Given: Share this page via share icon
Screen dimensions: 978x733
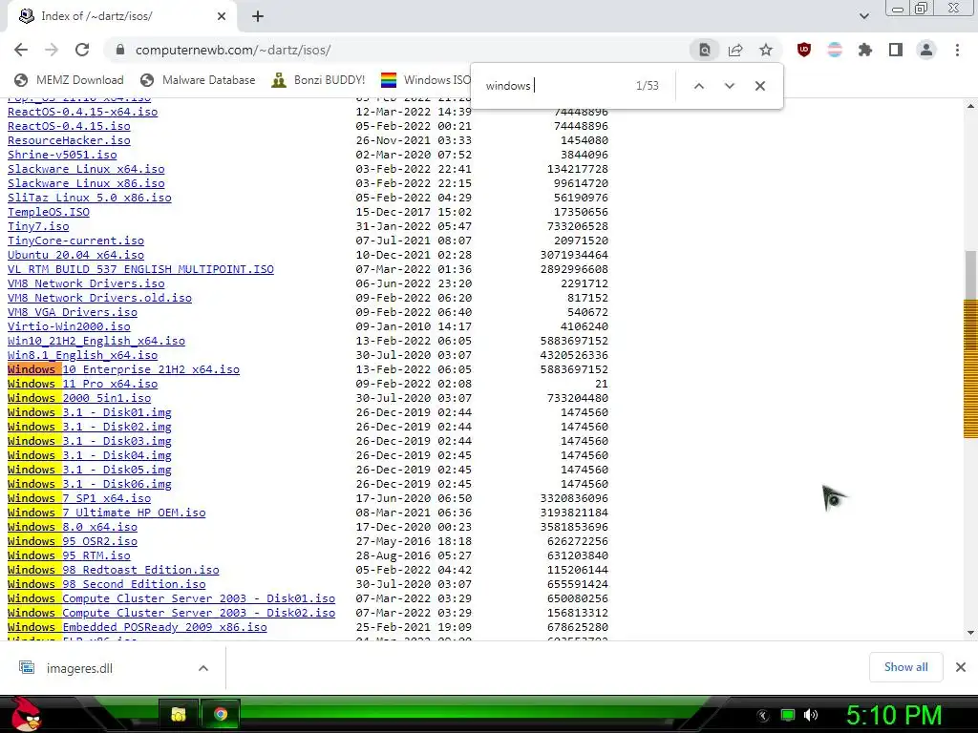Looking at the screenshot, I should click(735, 50).
